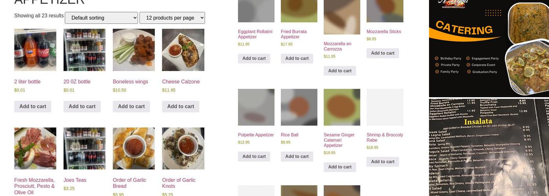This screenshot has height=196, width=549.
Task: Open the Mozzarella en Carrozza link
Action: click(337, 46)
